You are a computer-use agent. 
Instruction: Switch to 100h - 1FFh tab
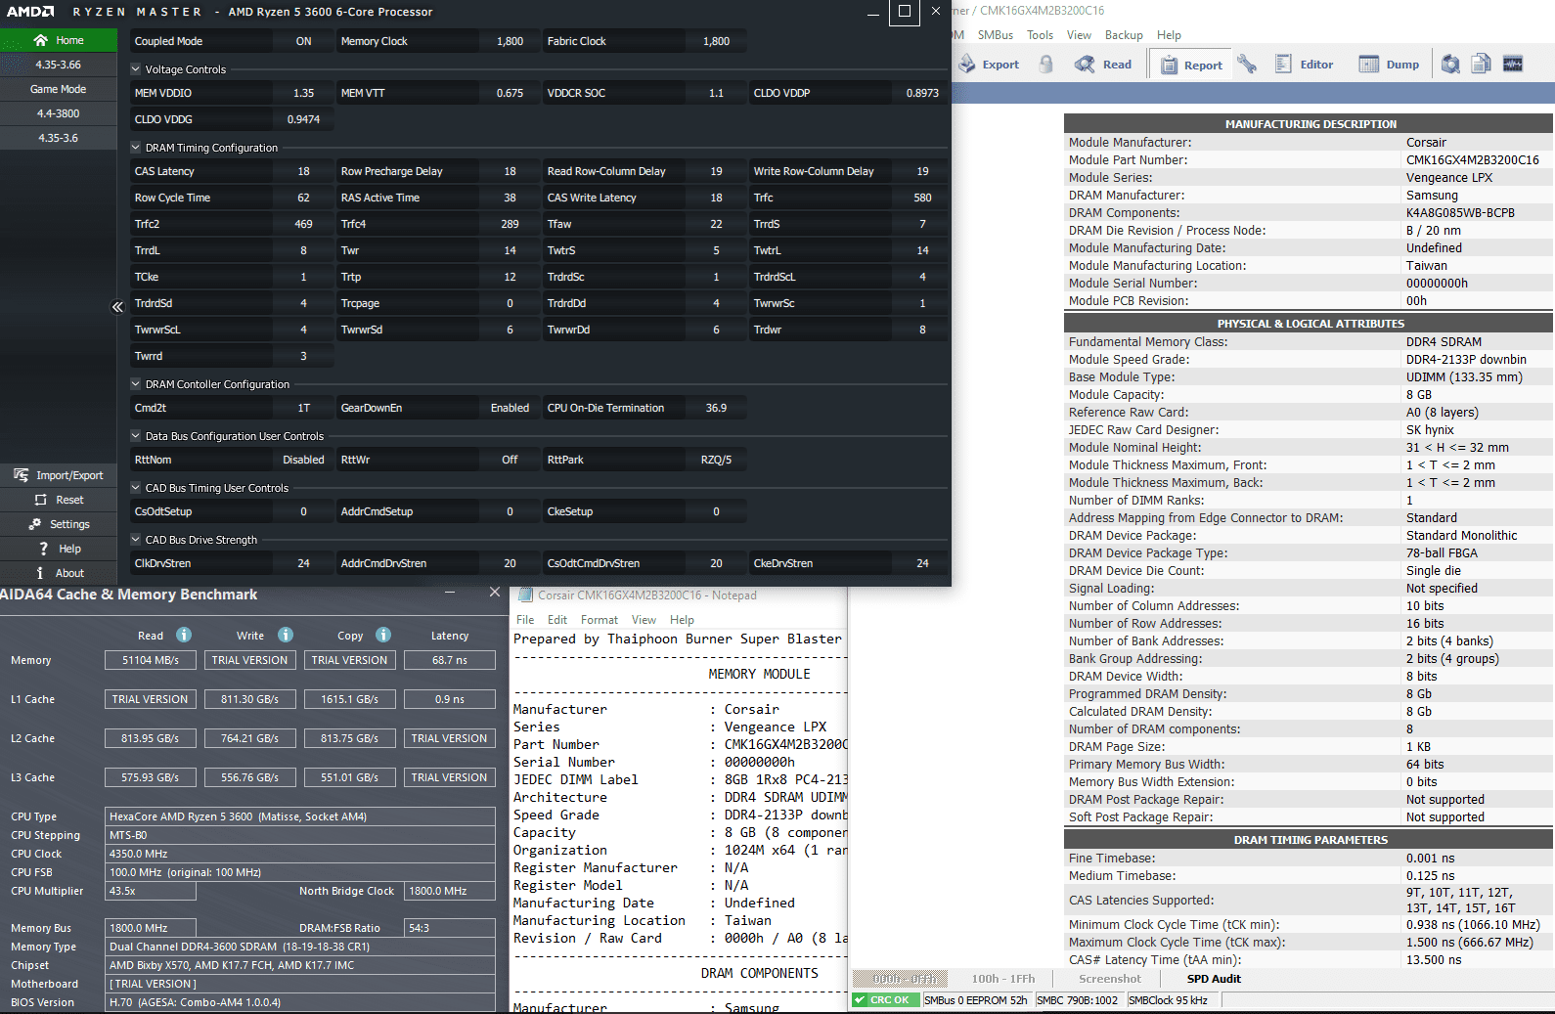coord(1002,979)
